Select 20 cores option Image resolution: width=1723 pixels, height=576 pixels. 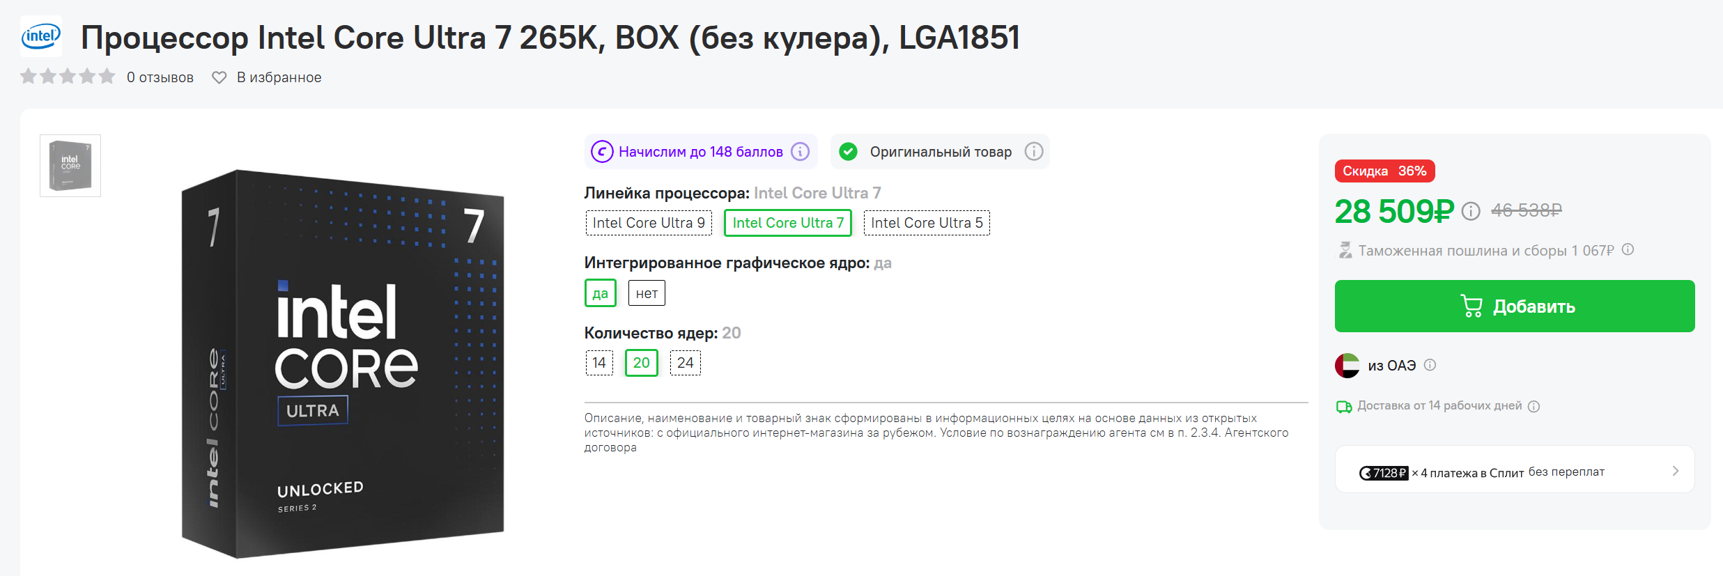click(642, 363)
